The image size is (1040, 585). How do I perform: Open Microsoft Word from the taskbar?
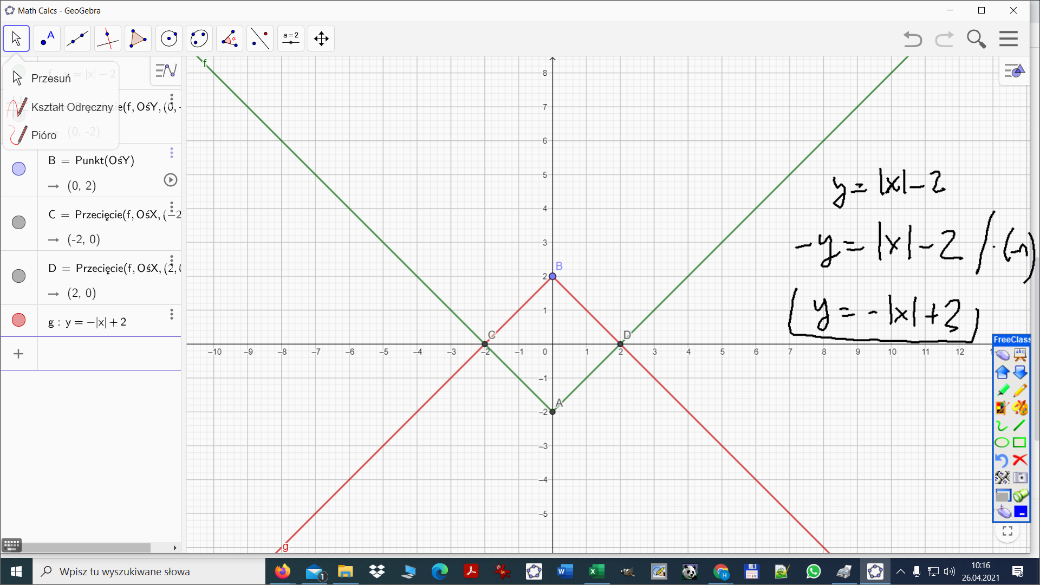coord(565,571)
